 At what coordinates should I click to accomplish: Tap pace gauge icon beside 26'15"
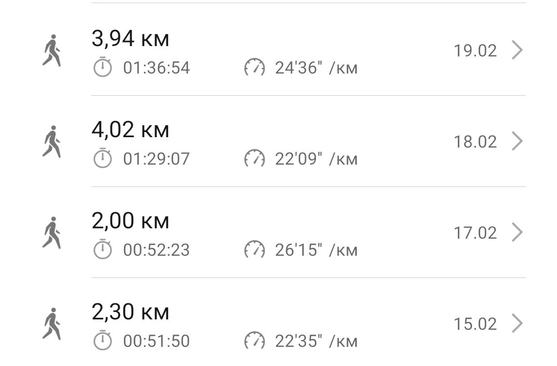(x=254, y=250)
